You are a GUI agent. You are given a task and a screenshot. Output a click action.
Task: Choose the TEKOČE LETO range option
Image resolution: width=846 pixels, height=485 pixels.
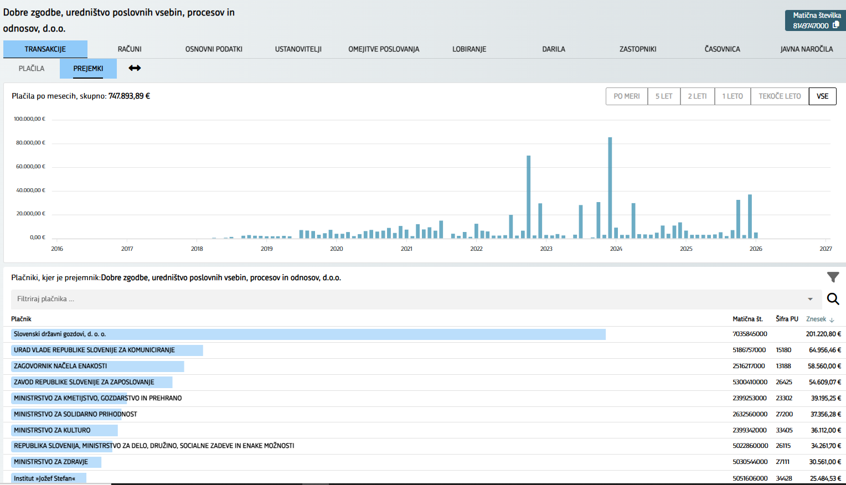tap(779, 96)
